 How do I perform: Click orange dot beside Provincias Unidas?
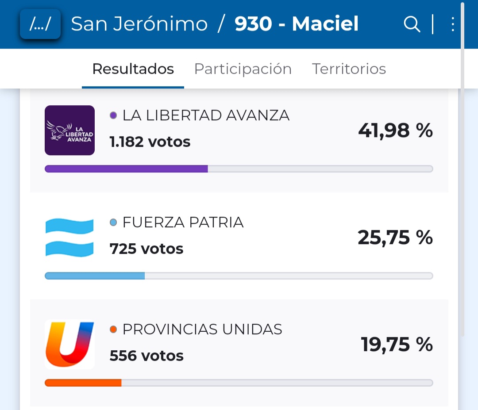point(113,330)
